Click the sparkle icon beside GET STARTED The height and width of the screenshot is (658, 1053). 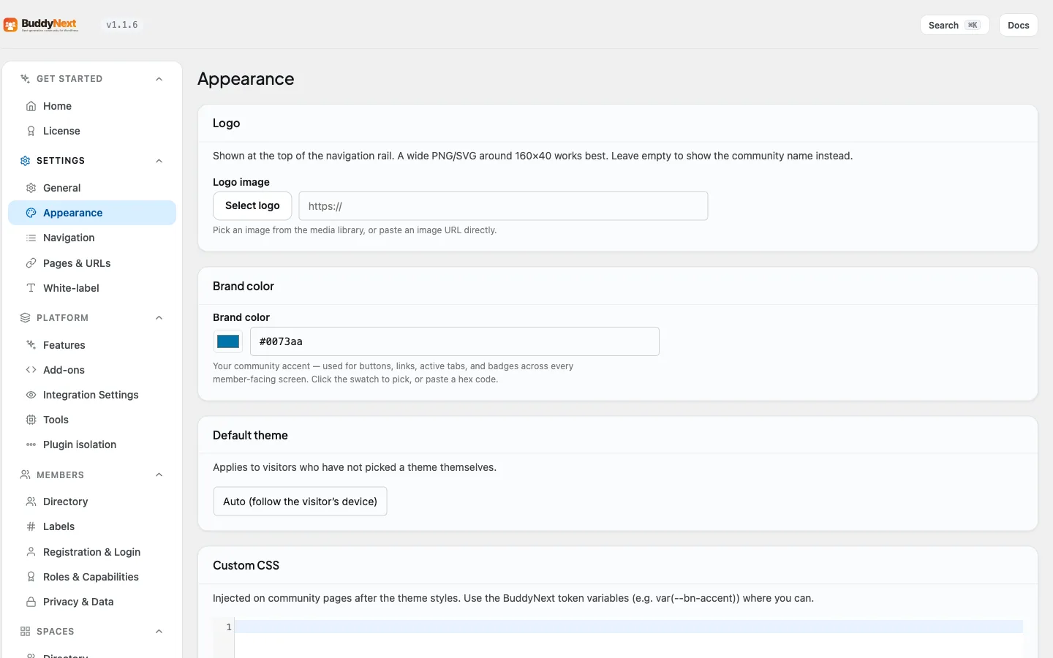[x=25, y=79]
